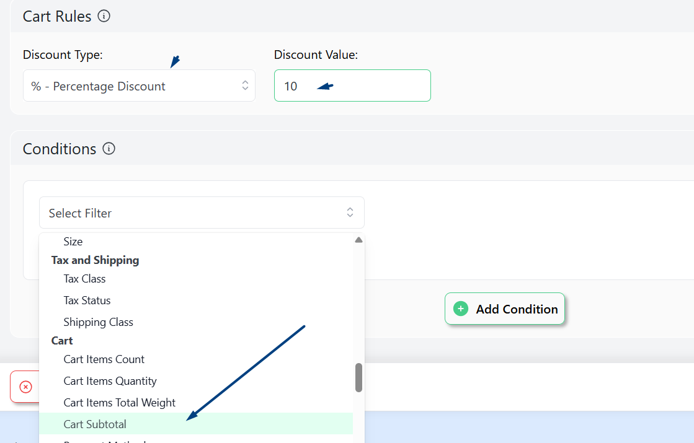Select the Tax Status filter option

point(196,300)
